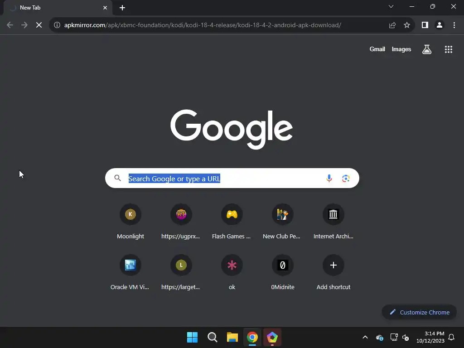Open OneDrive cloud tray icon
464x348 pixels.
(380, 337)
